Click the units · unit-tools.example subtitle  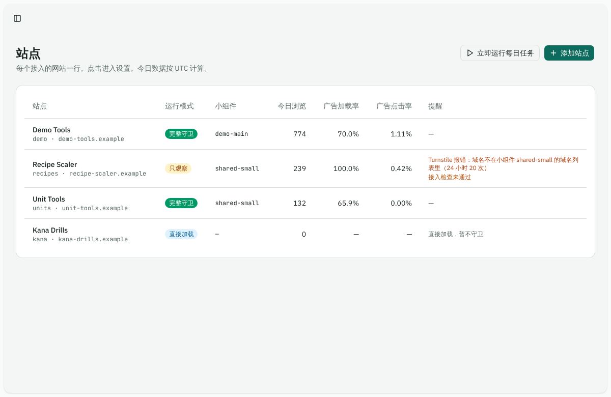[x=80, y=208]
